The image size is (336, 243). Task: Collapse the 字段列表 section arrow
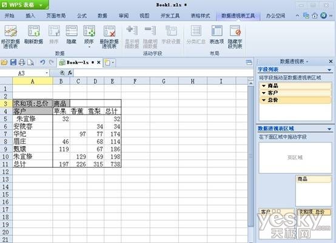click(x=329, y=70)
